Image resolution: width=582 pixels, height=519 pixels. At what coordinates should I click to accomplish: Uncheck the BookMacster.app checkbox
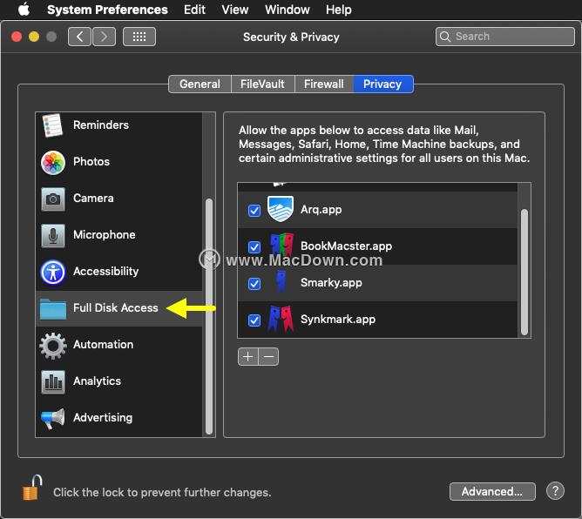[254, 247]
